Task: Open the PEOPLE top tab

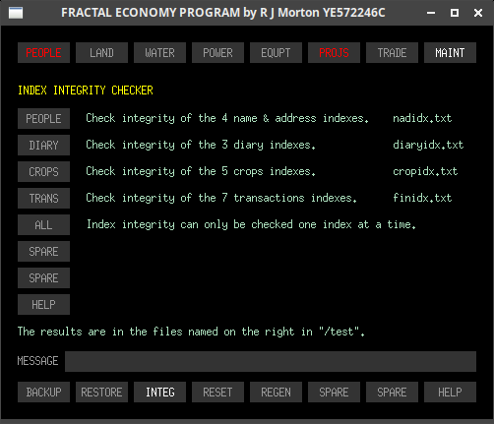Action: [x=43, y=52]
